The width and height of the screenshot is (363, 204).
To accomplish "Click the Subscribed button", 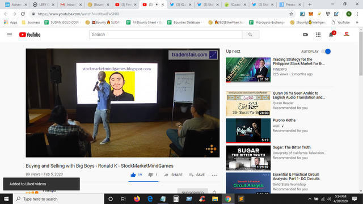I will 193,191.
